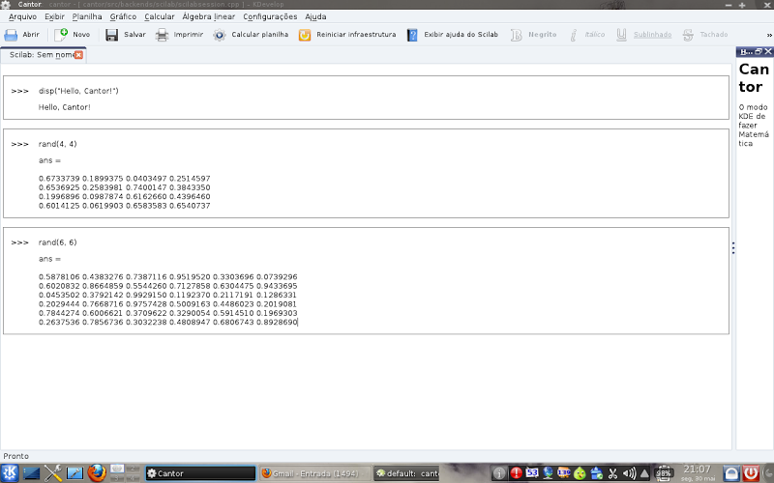
Task: Open the Gráfico menu
Action: [x=123, y=16]
